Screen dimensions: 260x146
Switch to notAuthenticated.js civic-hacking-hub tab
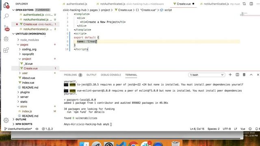[x=130, y=4]
